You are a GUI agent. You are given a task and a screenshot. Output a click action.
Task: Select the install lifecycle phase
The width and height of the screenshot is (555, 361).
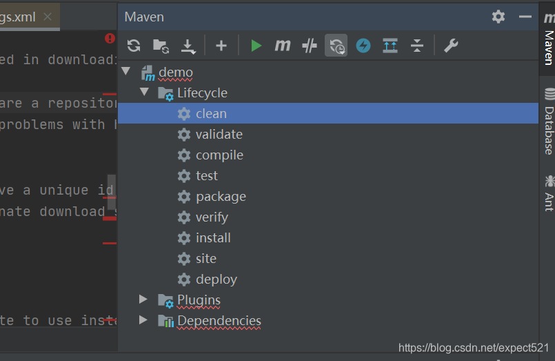(x=328, y=237)
